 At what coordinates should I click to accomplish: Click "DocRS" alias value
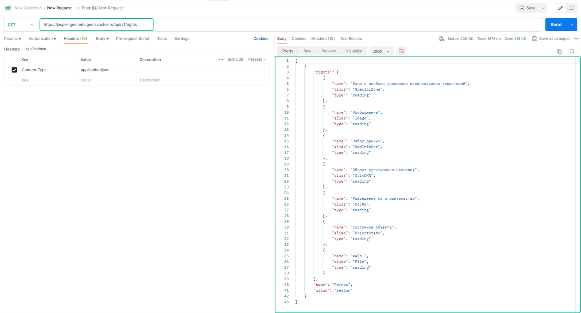pos(360,205)
